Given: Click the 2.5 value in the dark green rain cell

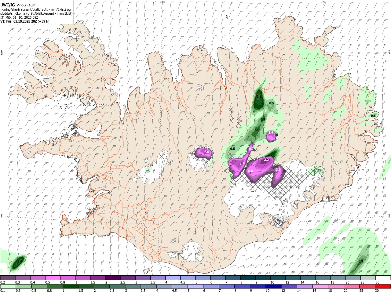Looking at the screenshot, I should [259, 96].
